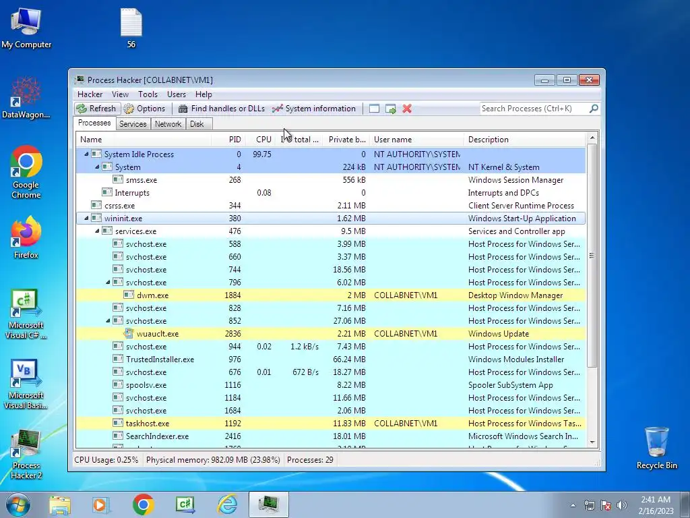Open Windows Media Player from taskbar
The image size is (690, 518).
pos(101,505)
